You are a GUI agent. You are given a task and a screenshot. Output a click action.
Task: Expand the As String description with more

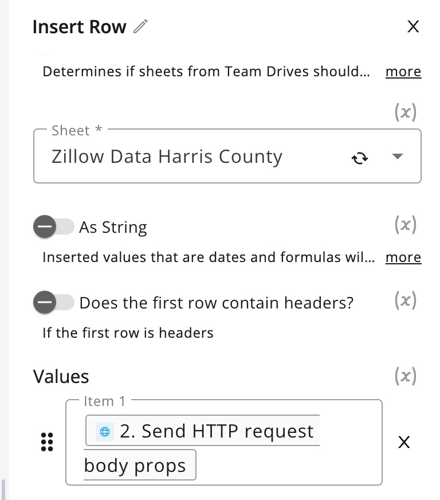(x=403, y=257)
